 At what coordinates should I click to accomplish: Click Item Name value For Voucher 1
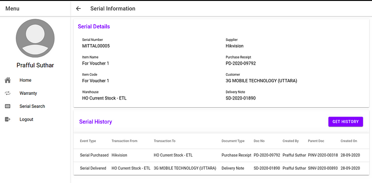[95, 63]
